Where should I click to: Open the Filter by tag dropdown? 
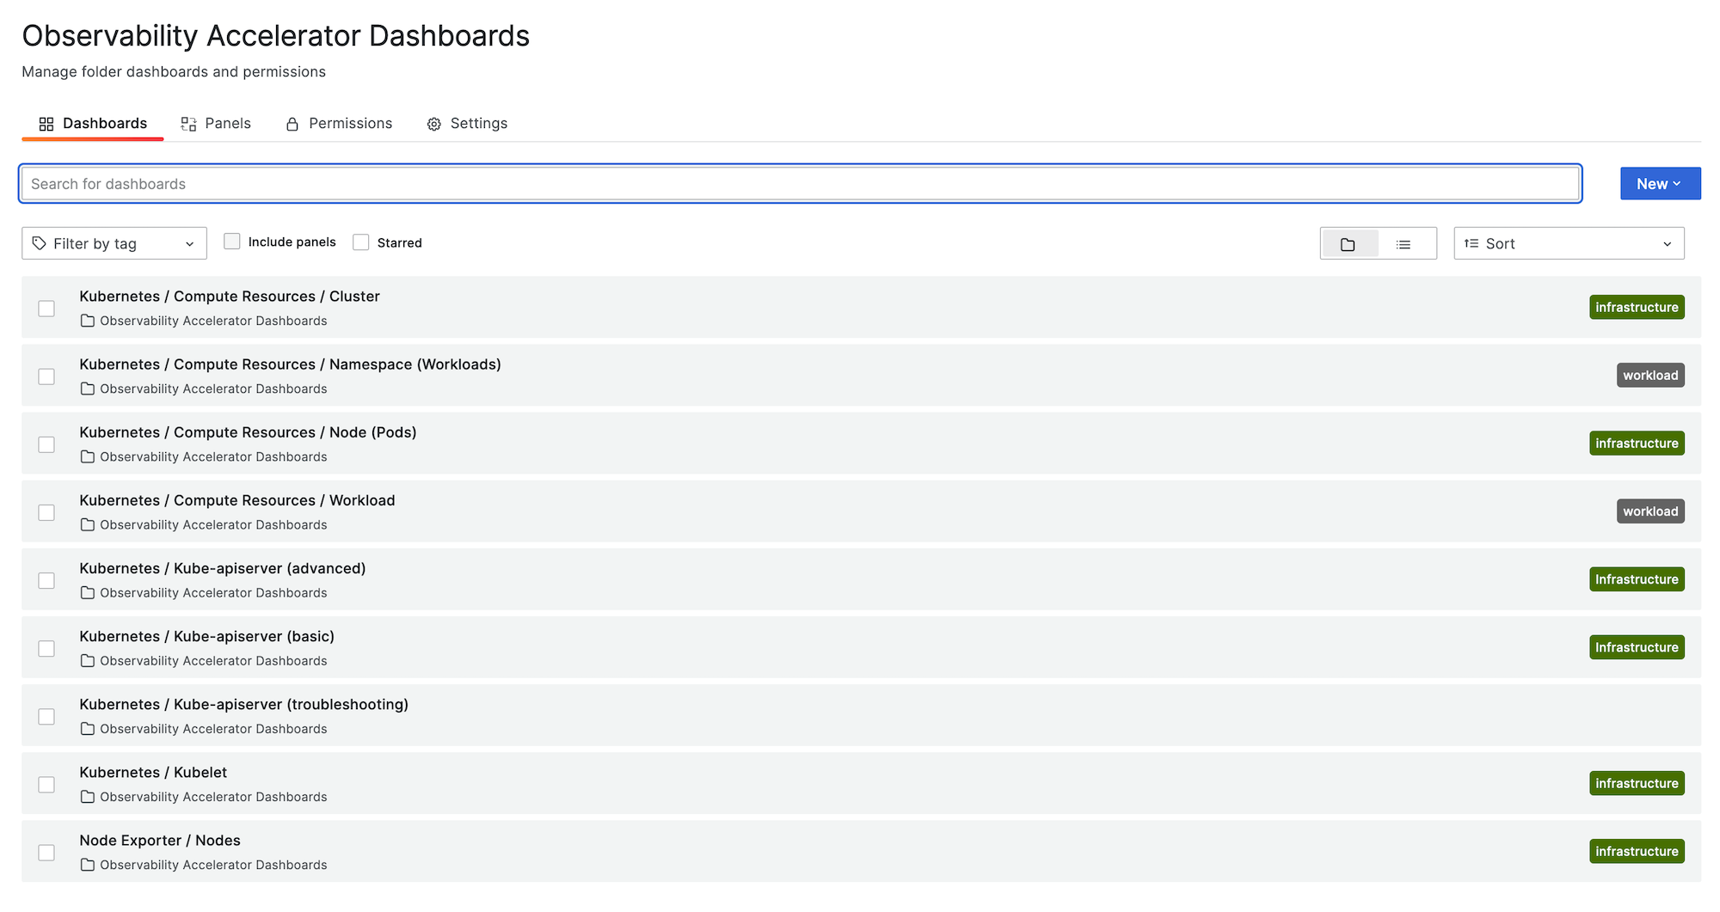[114, 243]
